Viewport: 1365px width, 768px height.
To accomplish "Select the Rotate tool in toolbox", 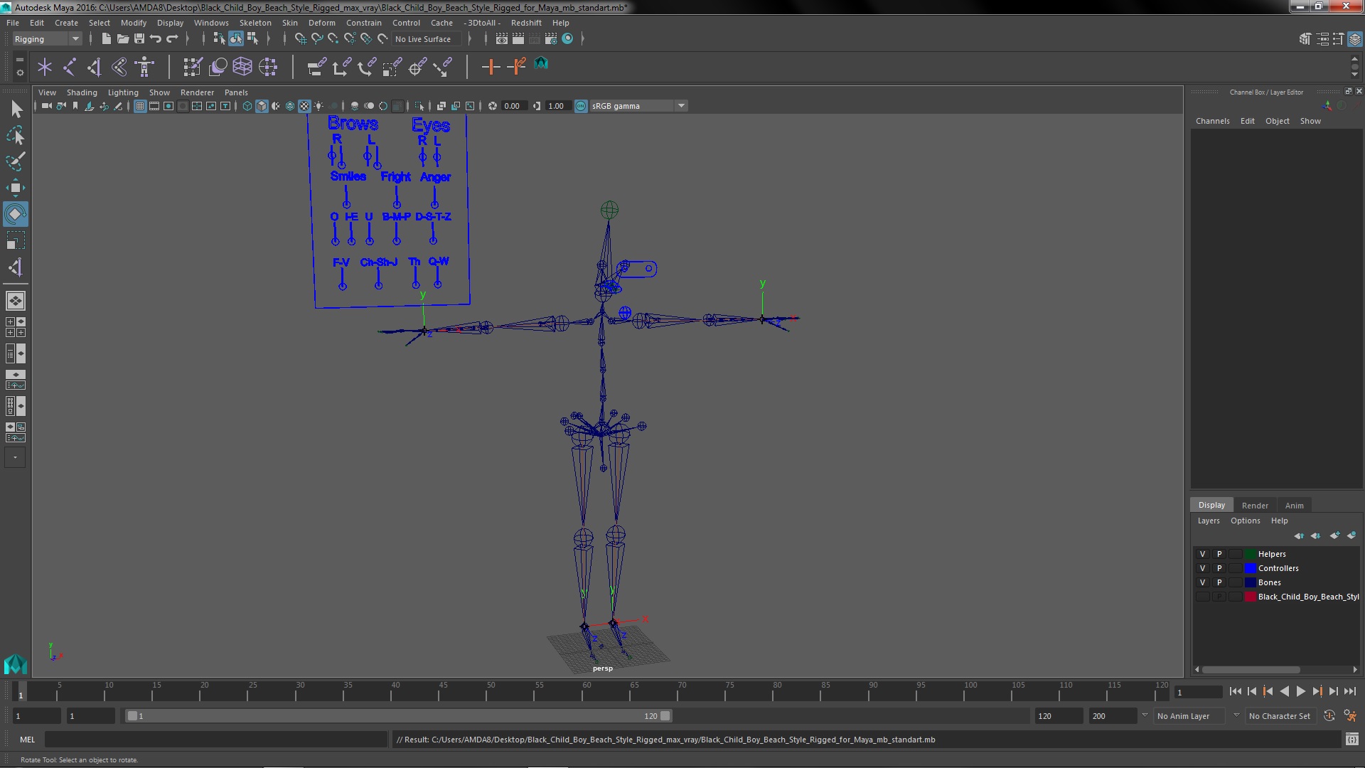I will tap(16, 214).
